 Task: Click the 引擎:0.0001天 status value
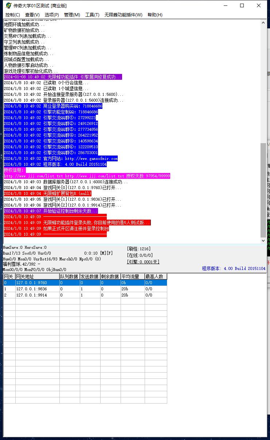(x=143, y=262)
